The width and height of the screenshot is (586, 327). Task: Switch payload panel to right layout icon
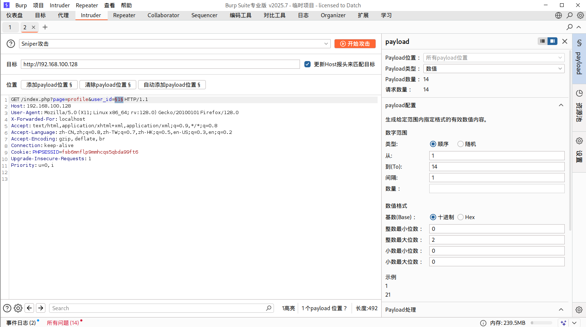coord(552,41)
